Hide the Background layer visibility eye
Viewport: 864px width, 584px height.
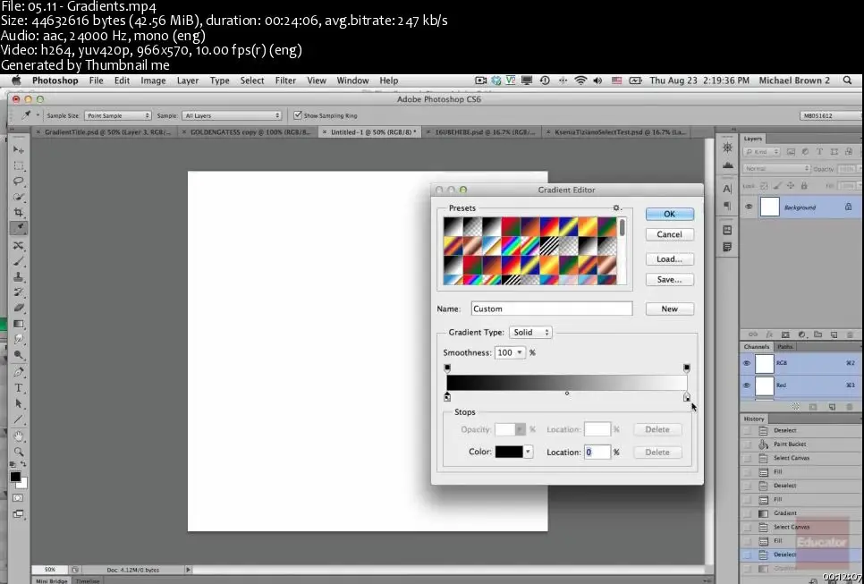749,207
